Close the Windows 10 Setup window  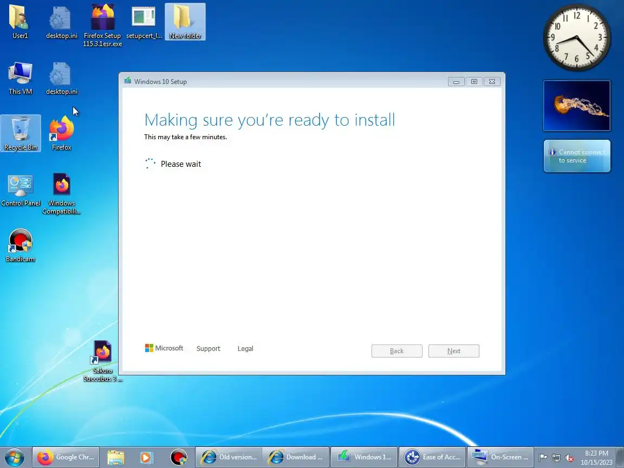point(492,82)
